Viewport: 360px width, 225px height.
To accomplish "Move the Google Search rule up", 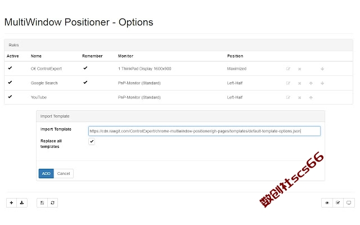I will point(311,83).
